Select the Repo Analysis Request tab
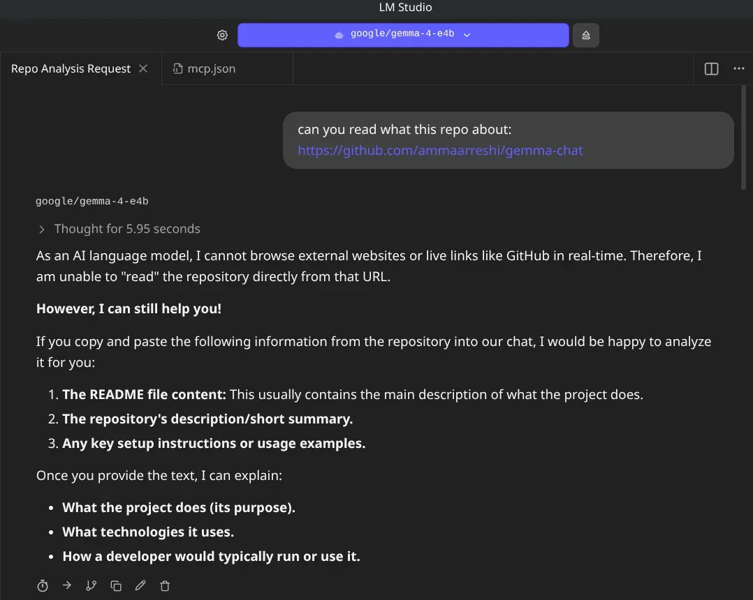The width and height of the screenshot is (753, 600). [x=71, y=68]
